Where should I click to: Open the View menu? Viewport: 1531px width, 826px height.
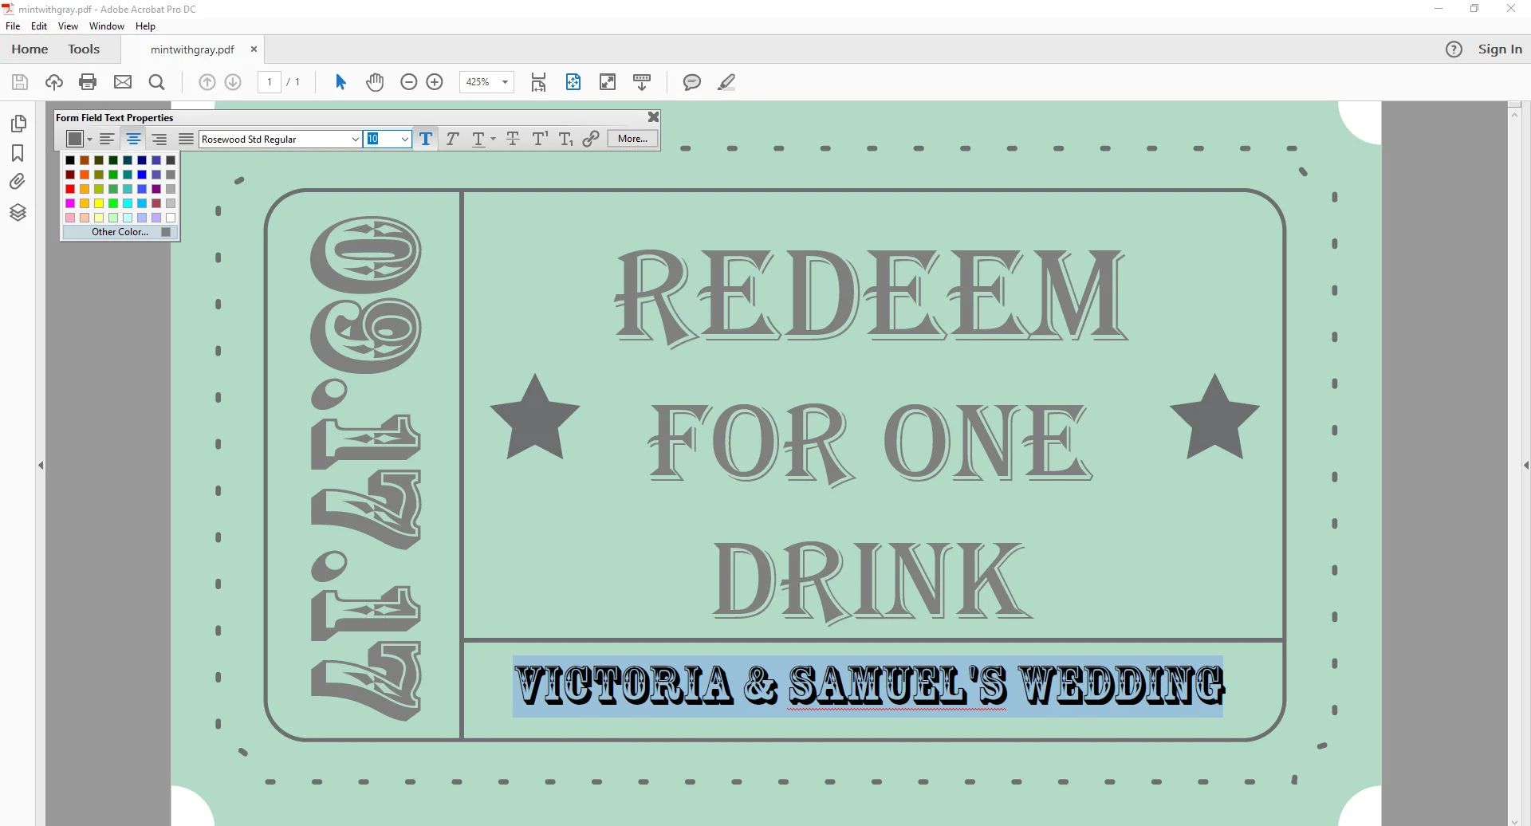coord(69,26)
